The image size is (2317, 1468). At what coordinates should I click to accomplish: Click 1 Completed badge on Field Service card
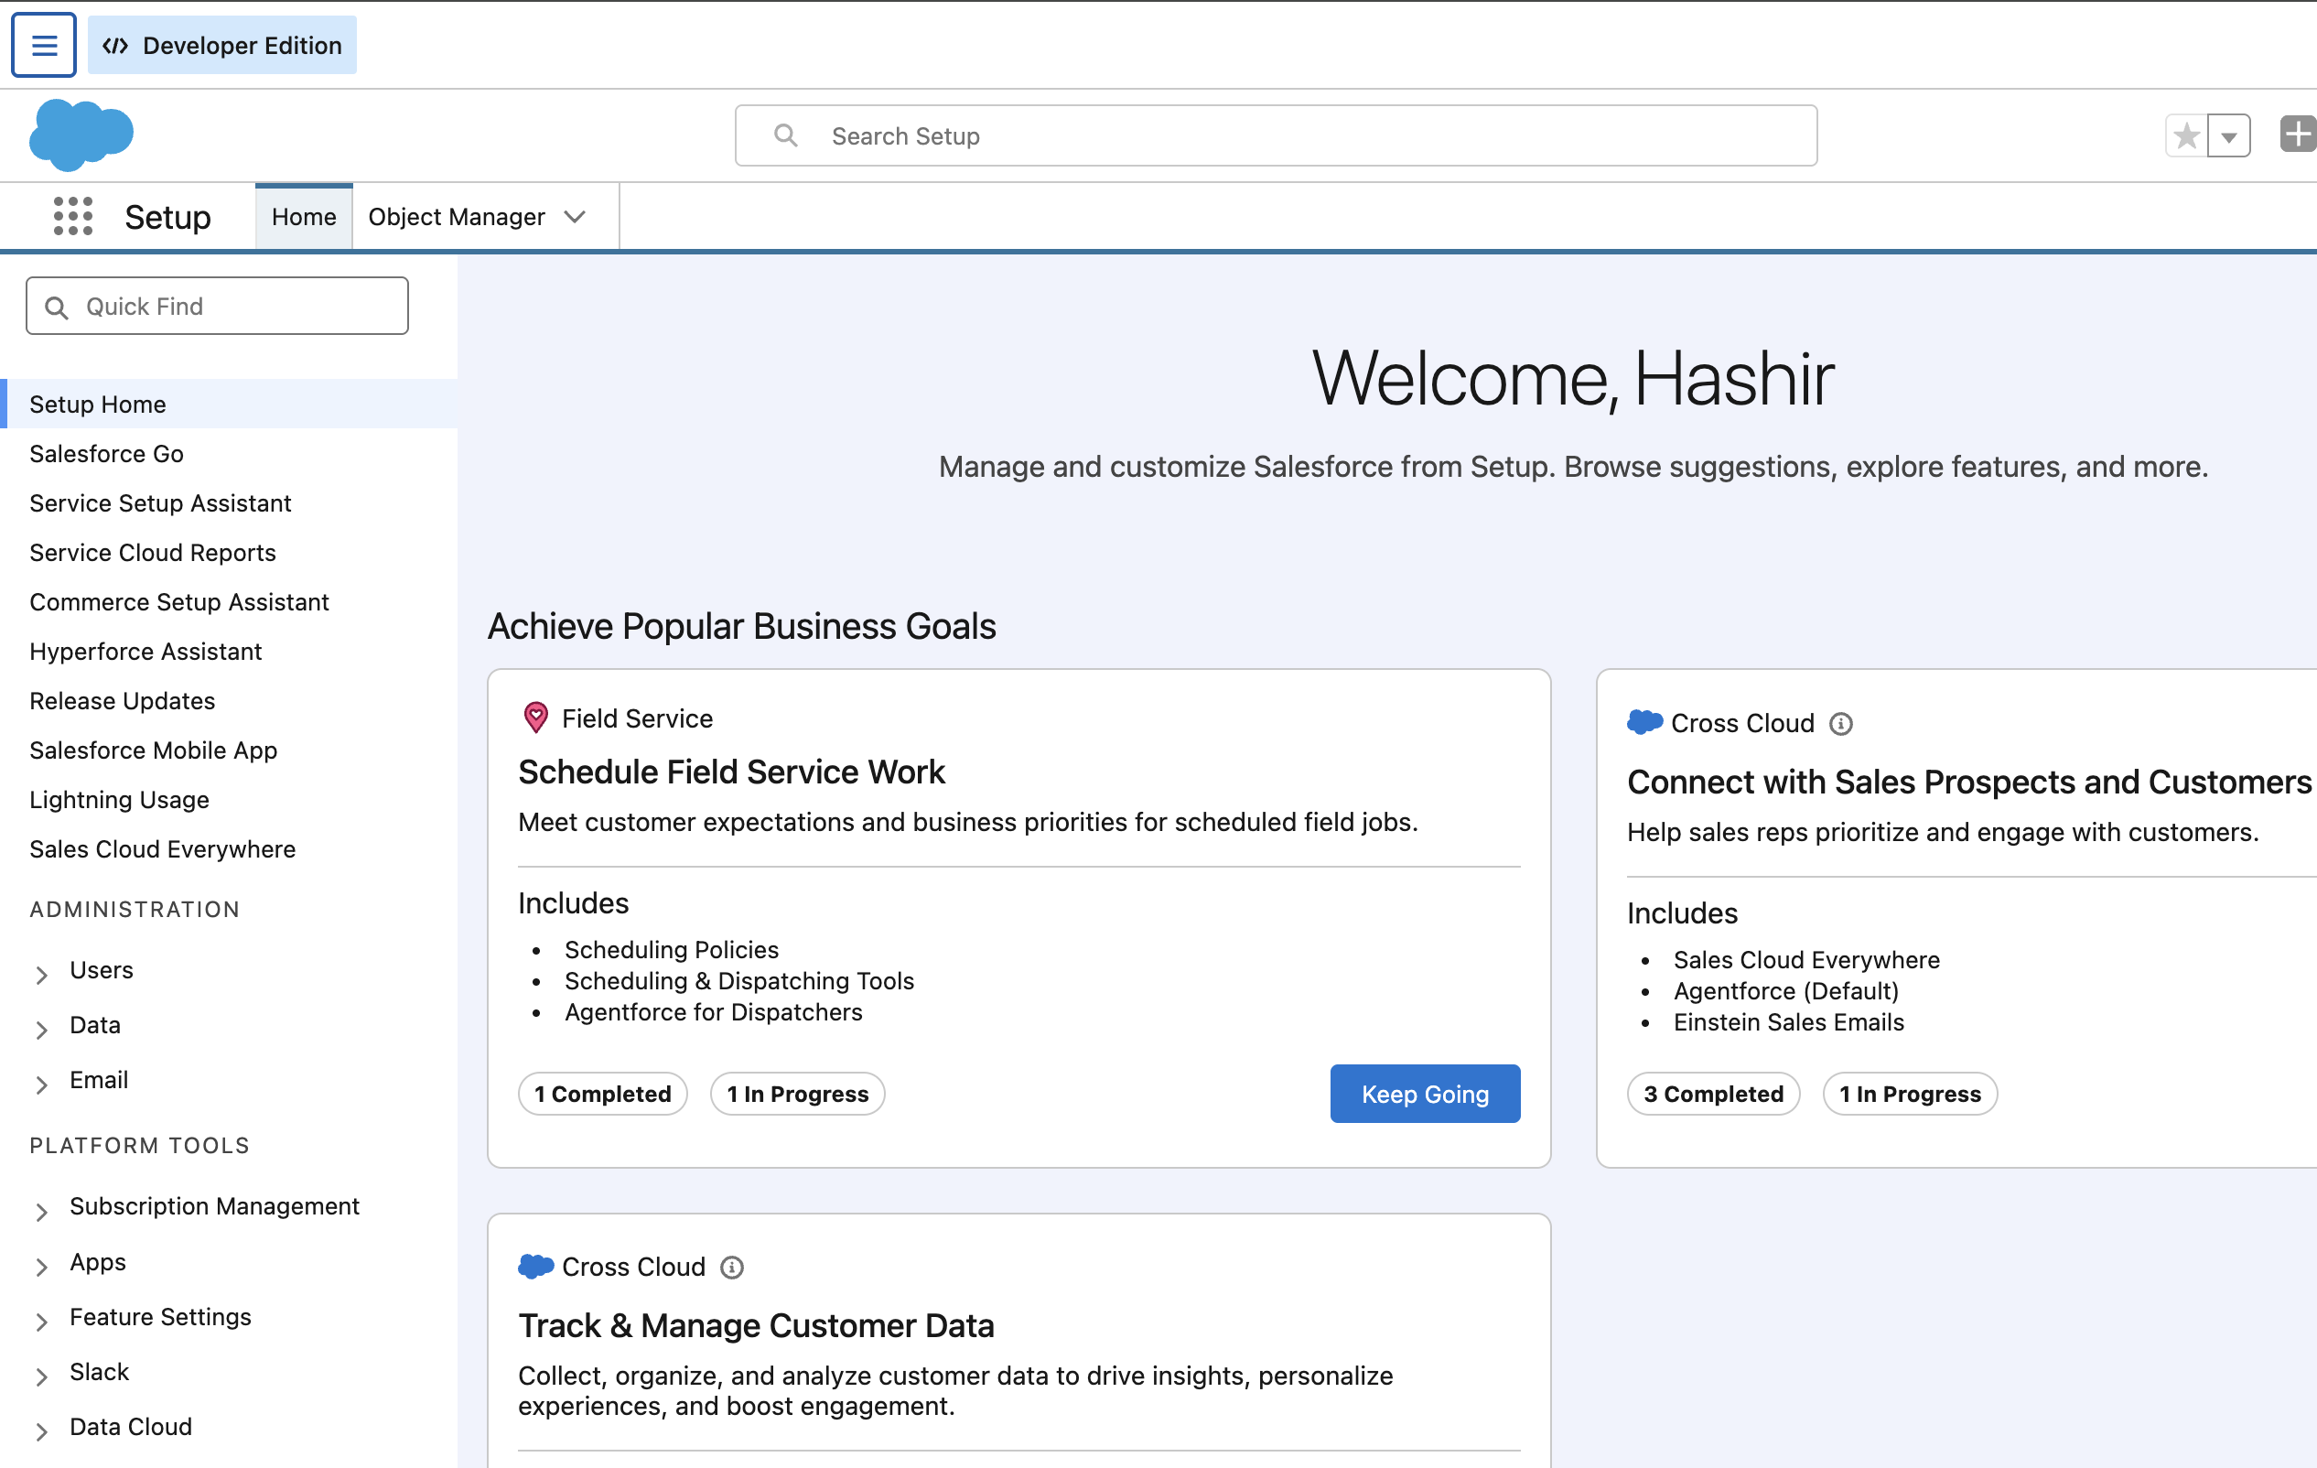pos(603,1094)
